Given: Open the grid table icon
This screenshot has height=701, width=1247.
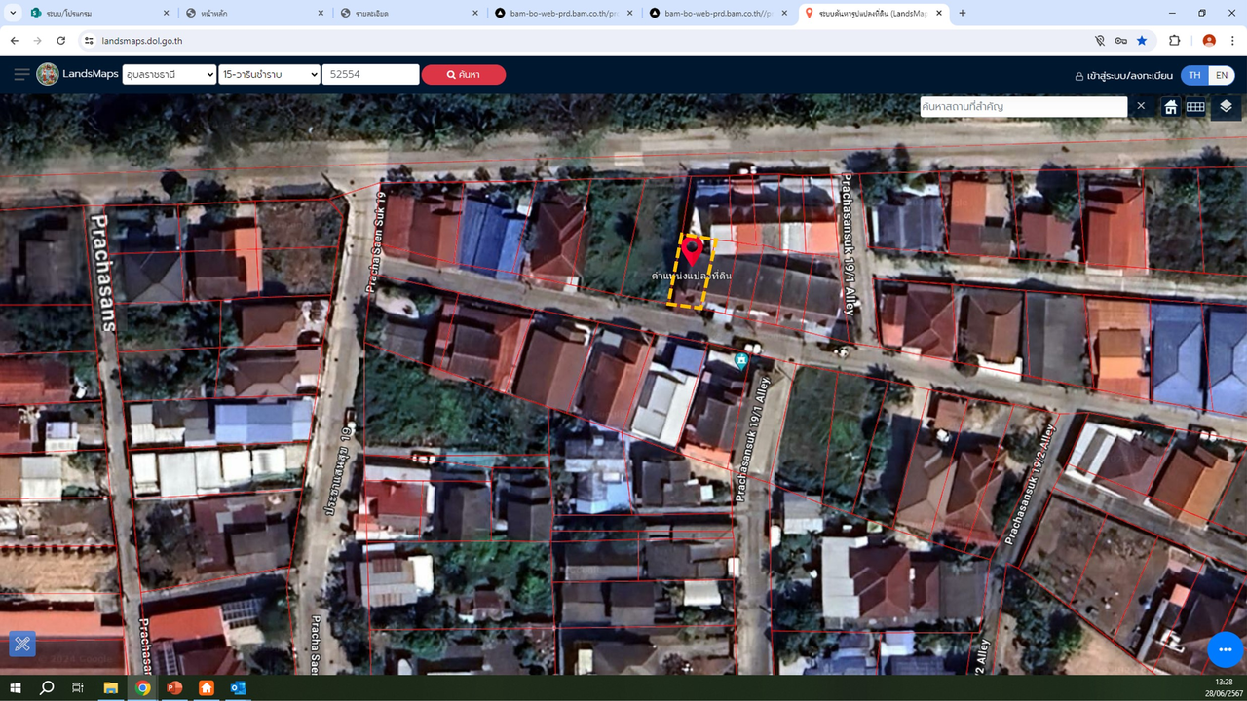Looking at the screenshot, I should click(x=1195, y=106).
